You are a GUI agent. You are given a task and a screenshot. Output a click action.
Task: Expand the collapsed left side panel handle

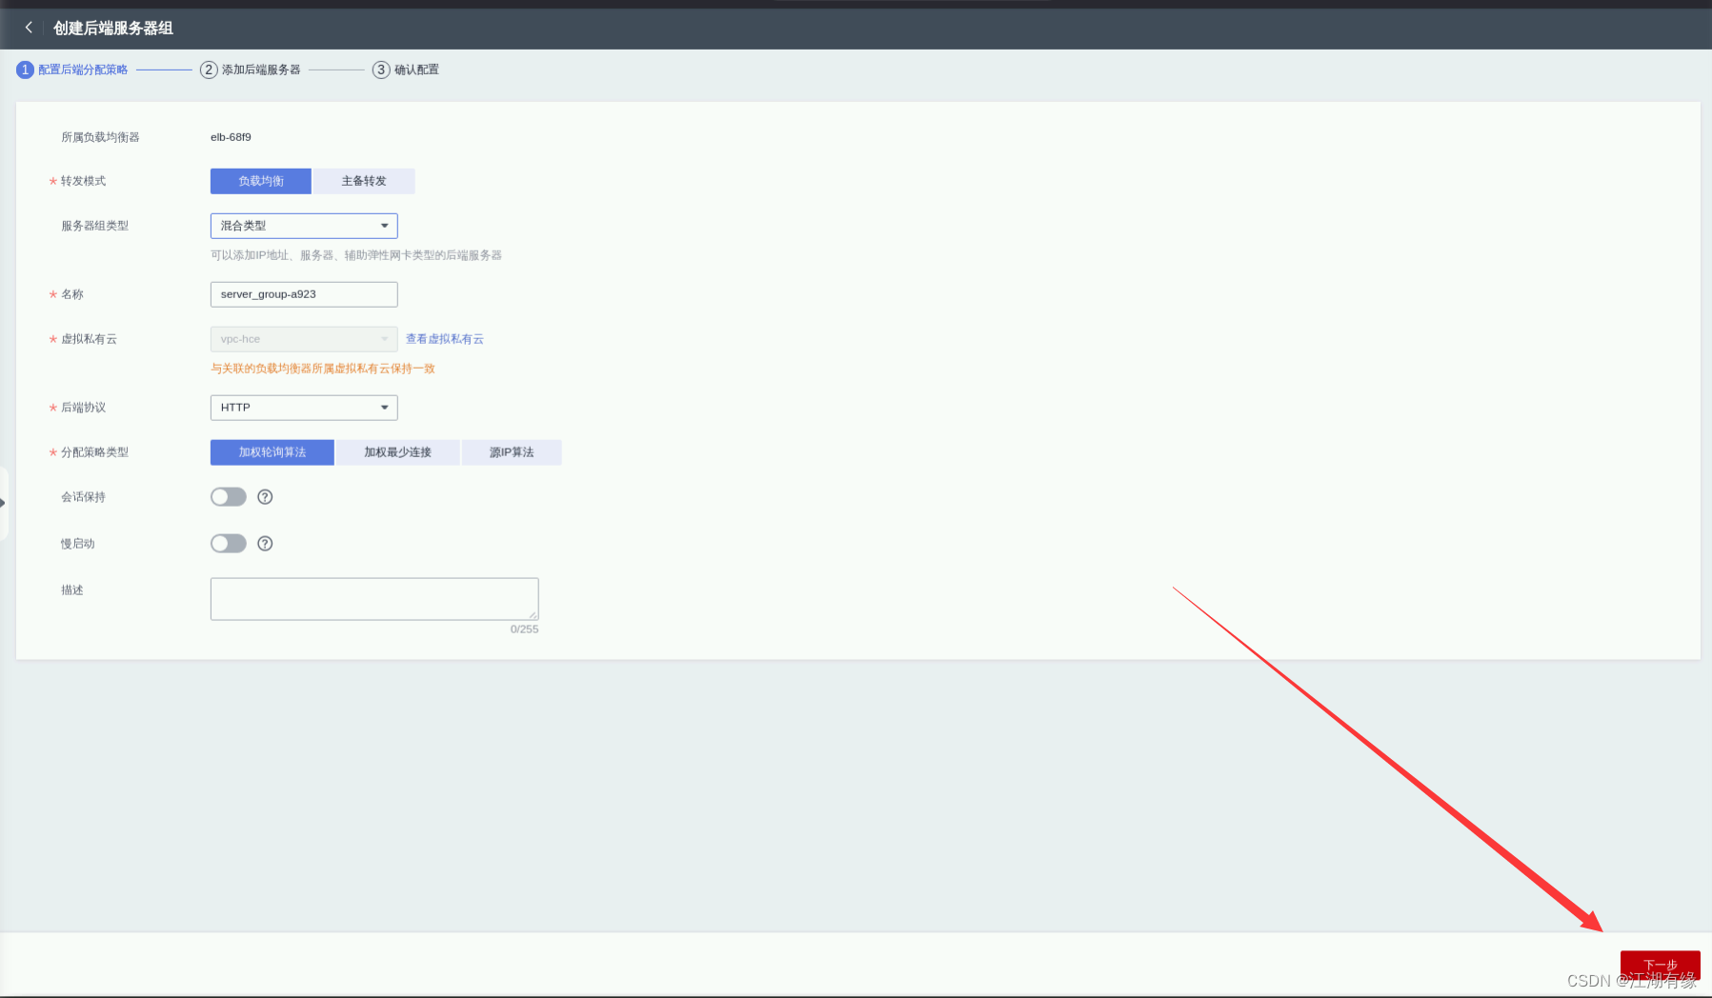tap(3, 503)
